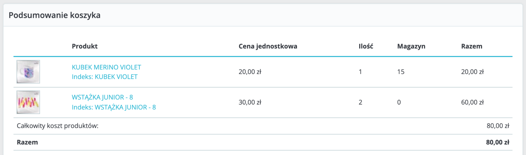The image size is (526, 155).
Task: Click the 30,00 zł unit price
Action: 250,102
